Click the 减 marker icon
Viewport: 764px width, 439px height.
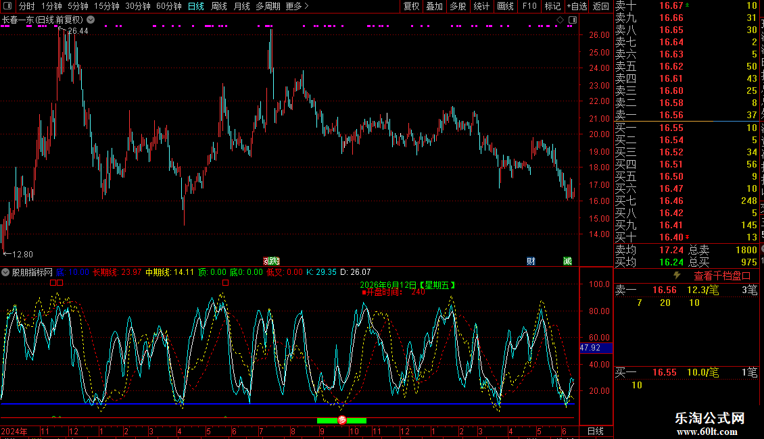(567, 261)
